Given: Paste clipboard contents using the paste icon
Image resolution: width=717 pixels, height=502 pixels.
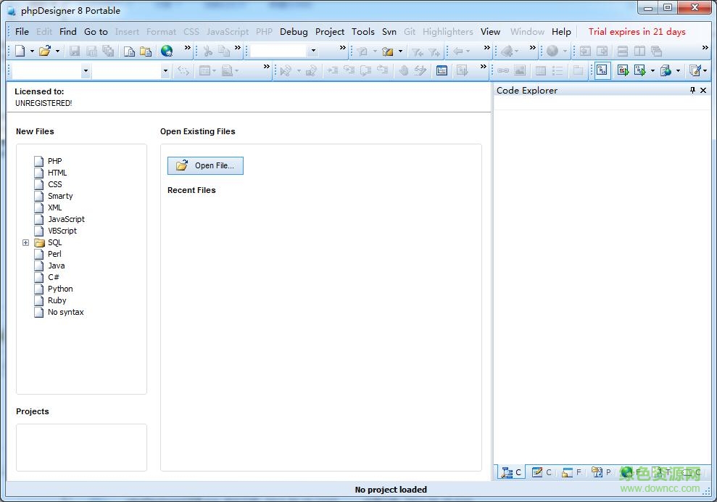Looking at the screenshot, I should click(145, 51).
